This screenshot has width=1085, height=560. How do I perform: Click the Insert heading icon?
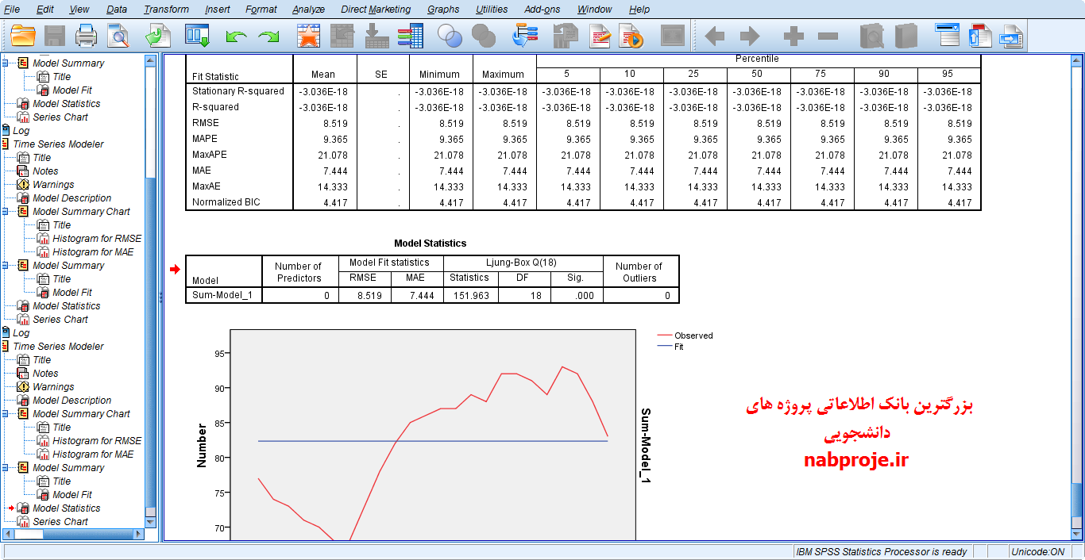coord(948,36)
